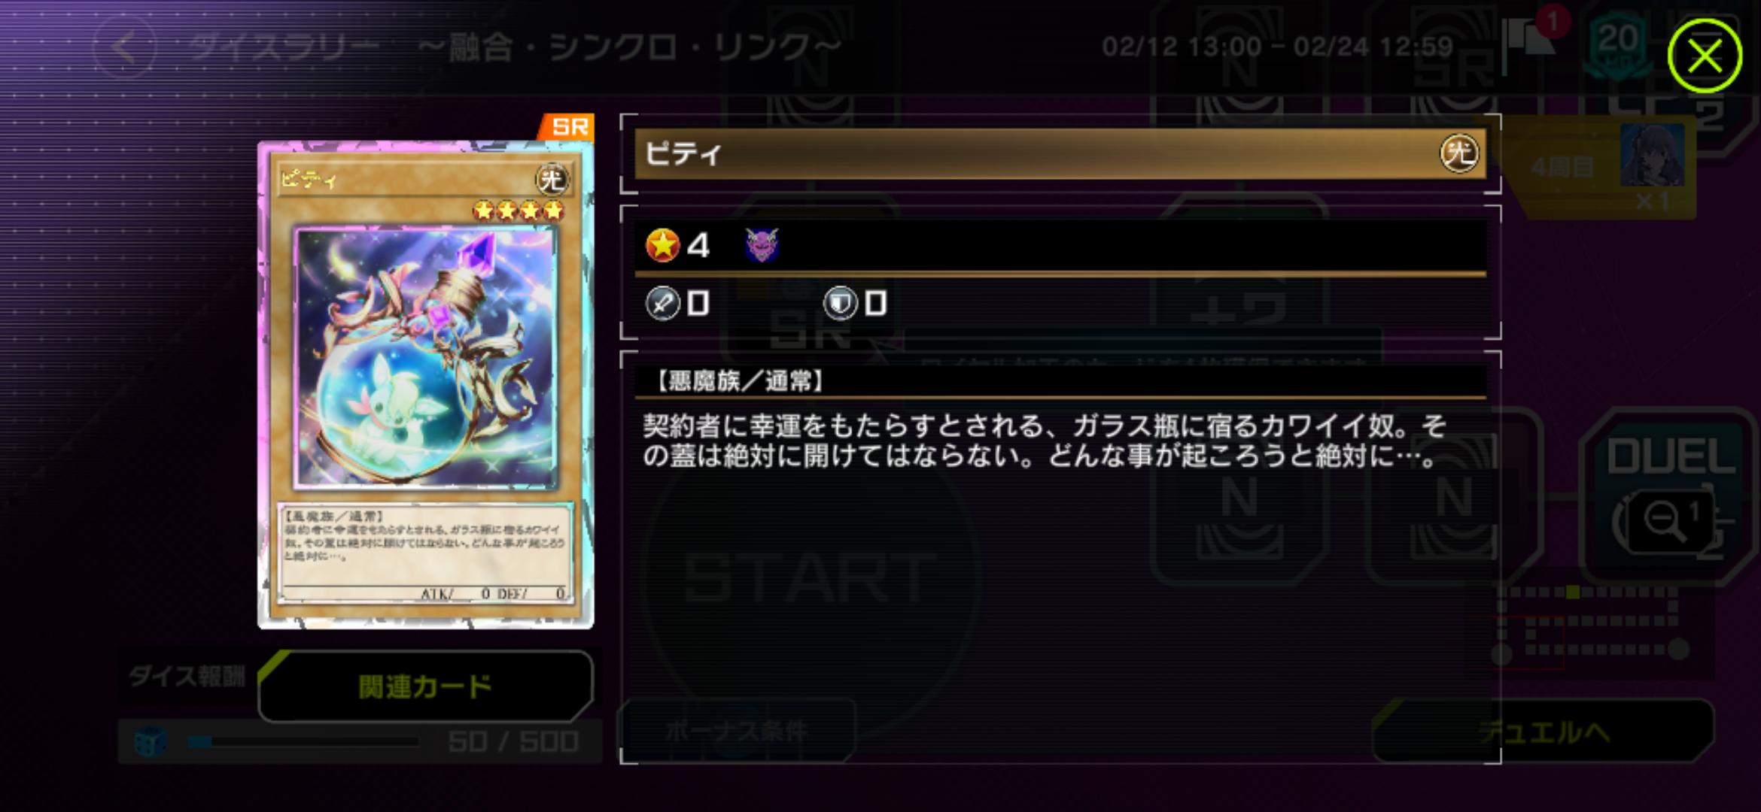Viewport: 1761px width, 812px height.
Task: Tap the SR rarity badge on card
Action: click(x=569, y=127)
